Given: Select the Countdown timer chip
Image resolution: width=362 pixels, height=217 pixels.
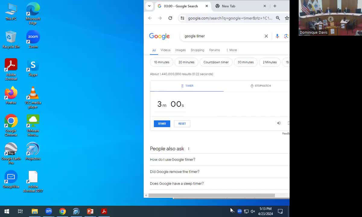Looking at the screenshot, I should 216,62.
